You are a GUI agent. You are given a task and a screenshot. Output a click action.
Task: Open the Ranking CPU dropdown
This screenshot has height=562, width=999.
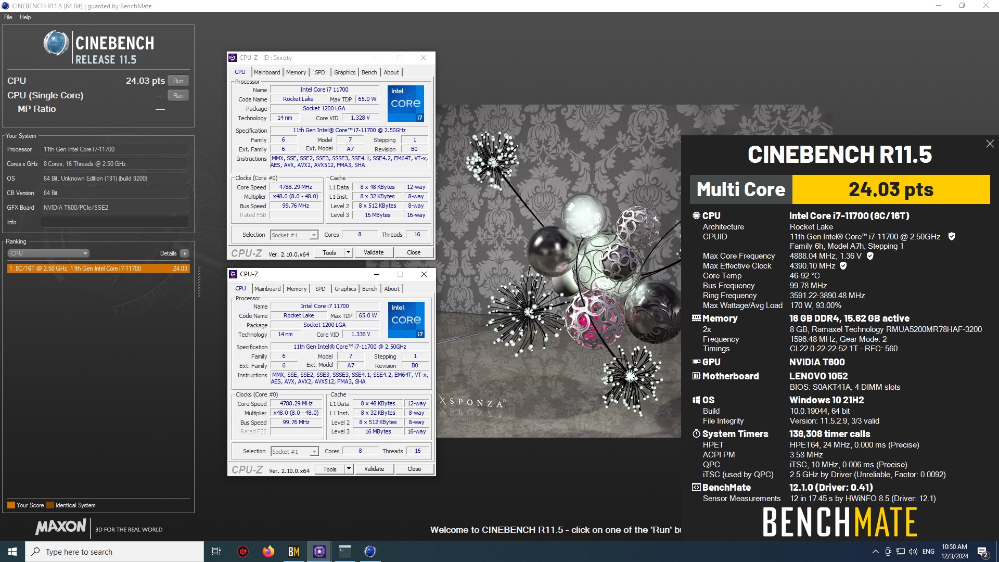pos(48,253)
